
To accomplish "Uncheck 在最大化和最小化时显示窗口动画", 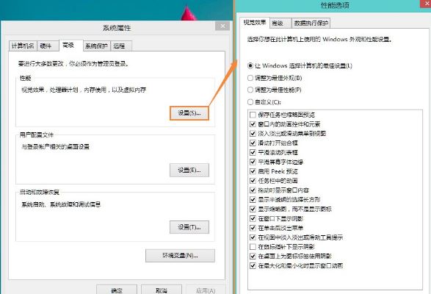I will pos(253,265).
